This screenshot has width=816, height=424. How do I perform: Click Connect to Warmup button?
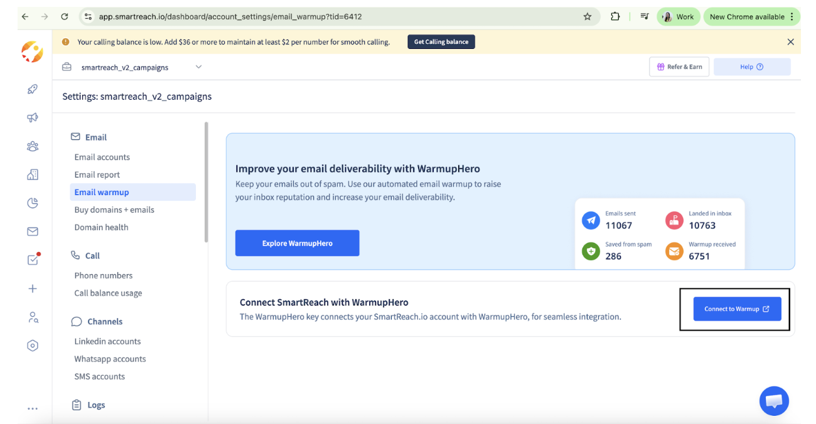pyautogui.click(x=737, y=309)
